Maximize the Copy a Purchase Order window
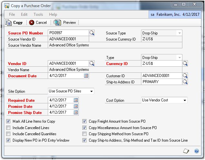Viewport: 205px width, 160px height. [184, 5]
